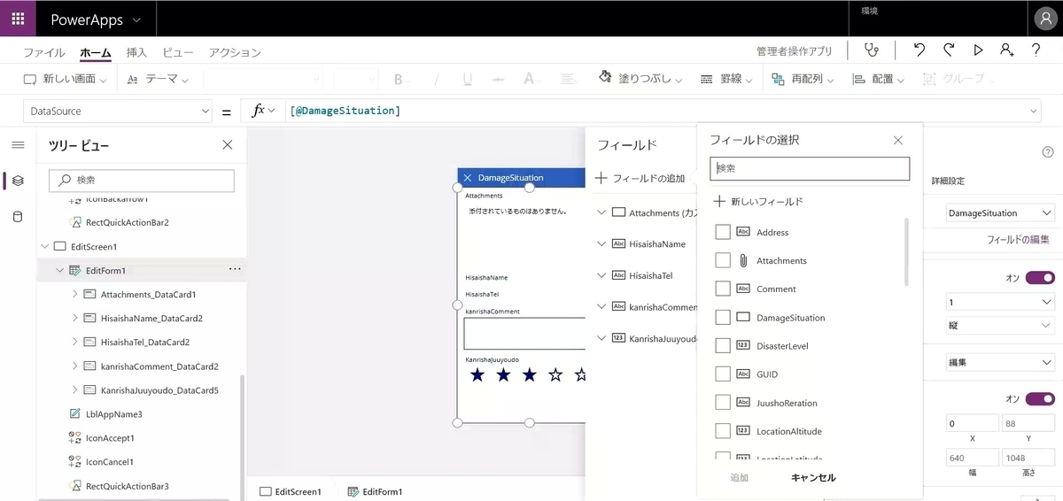This screenshot has width=1063, height=501.
Task: Click 新しいフィールド in dialog
Action: click(759, 202)
